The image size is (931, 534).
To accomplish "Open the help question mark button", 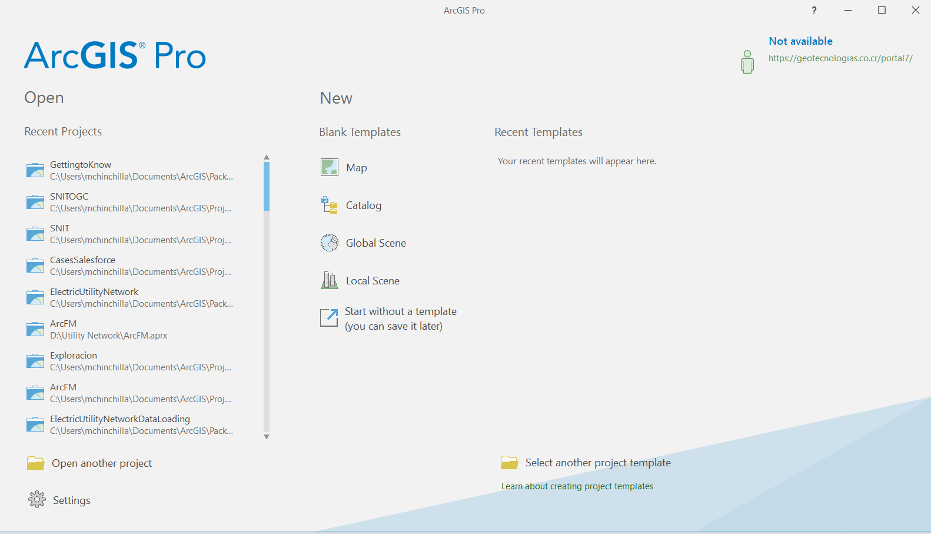I will tap(814, 10).
